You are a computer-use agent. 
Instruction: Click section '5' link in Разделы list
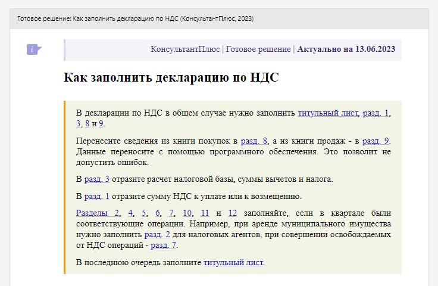coord(144,213)
